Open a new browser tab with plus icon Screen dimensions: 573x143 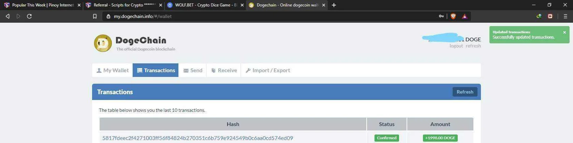point(334,5)
